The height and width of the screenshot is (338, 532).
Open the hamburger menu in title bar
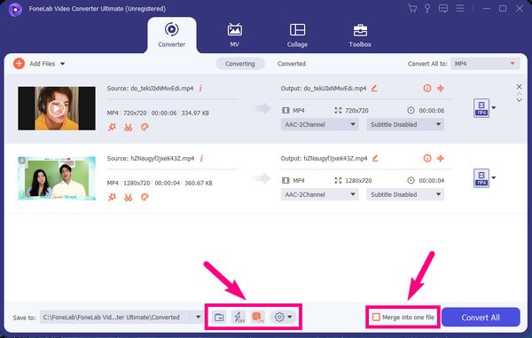tap(460, 8)
